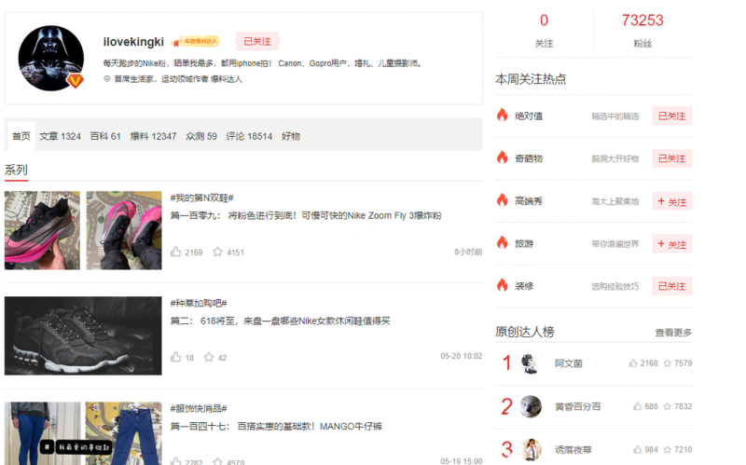
Task: Click thumbs-up icon on 618 Nike women's shoes article
Action: (x=176, y=357)
